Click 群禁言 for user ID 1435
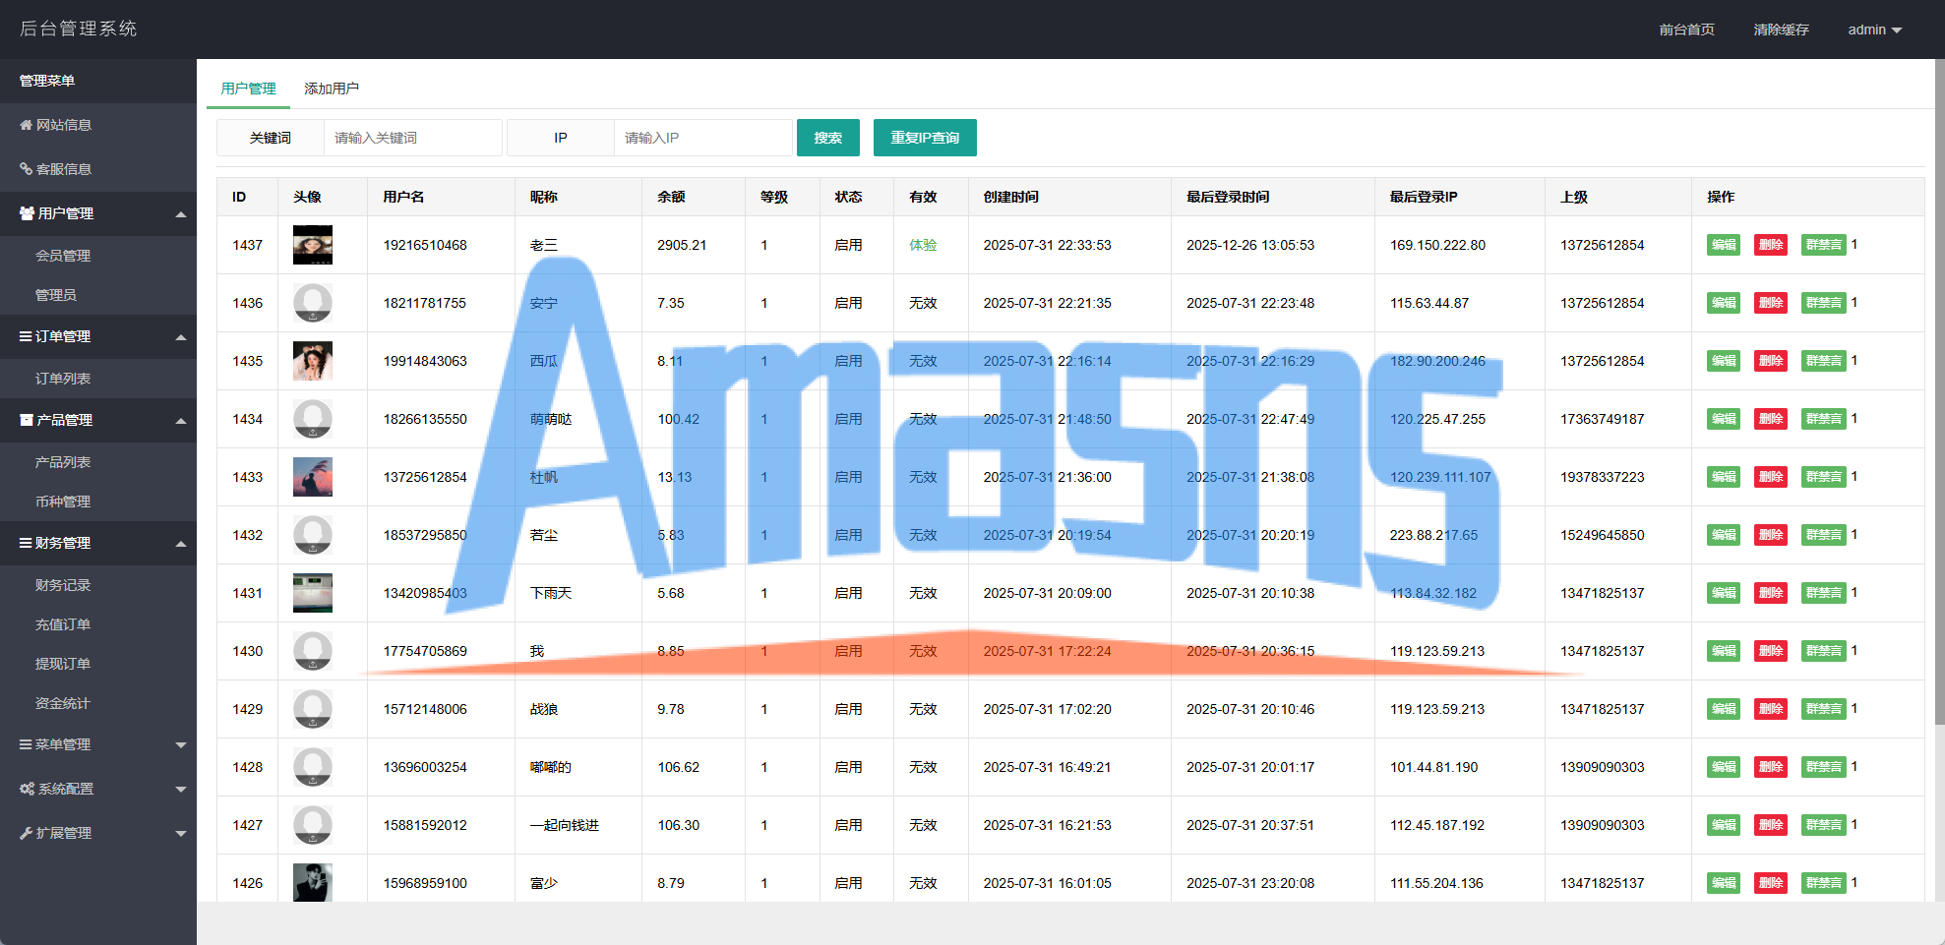Viewport: 1945px width, 945px height. (x=1824, y=361)
